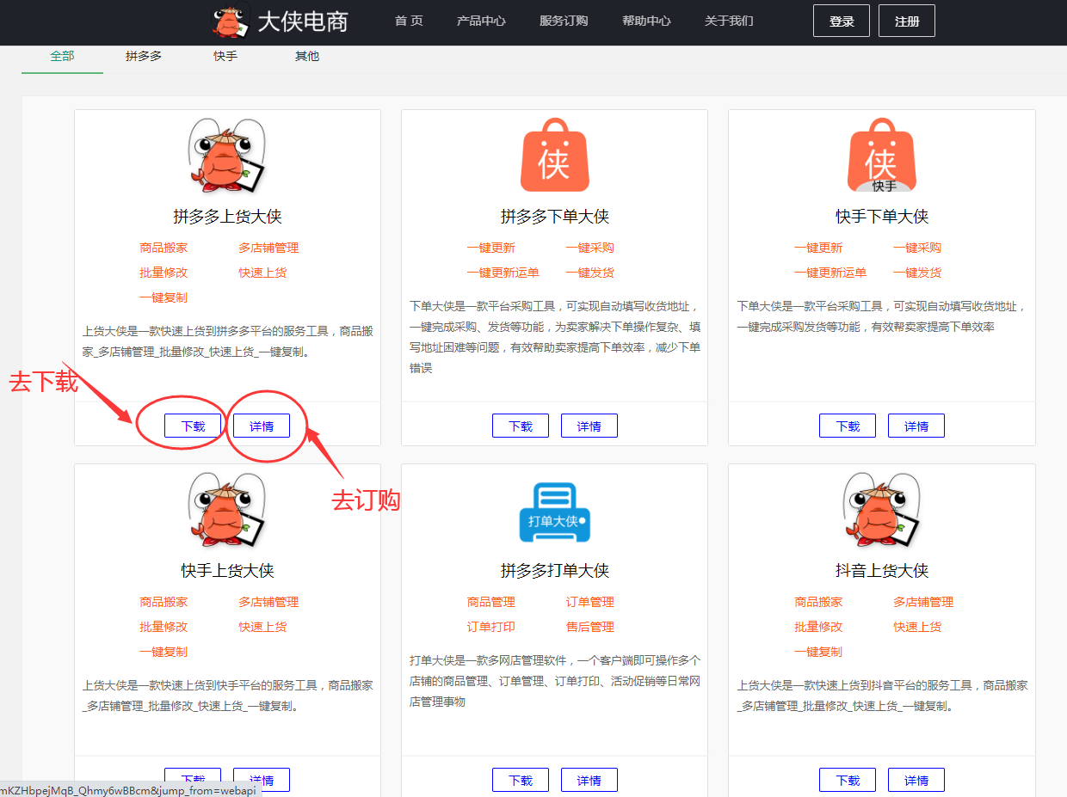Click 一键更新 tag in 拼多多下单大侠 card

point(491,248)
